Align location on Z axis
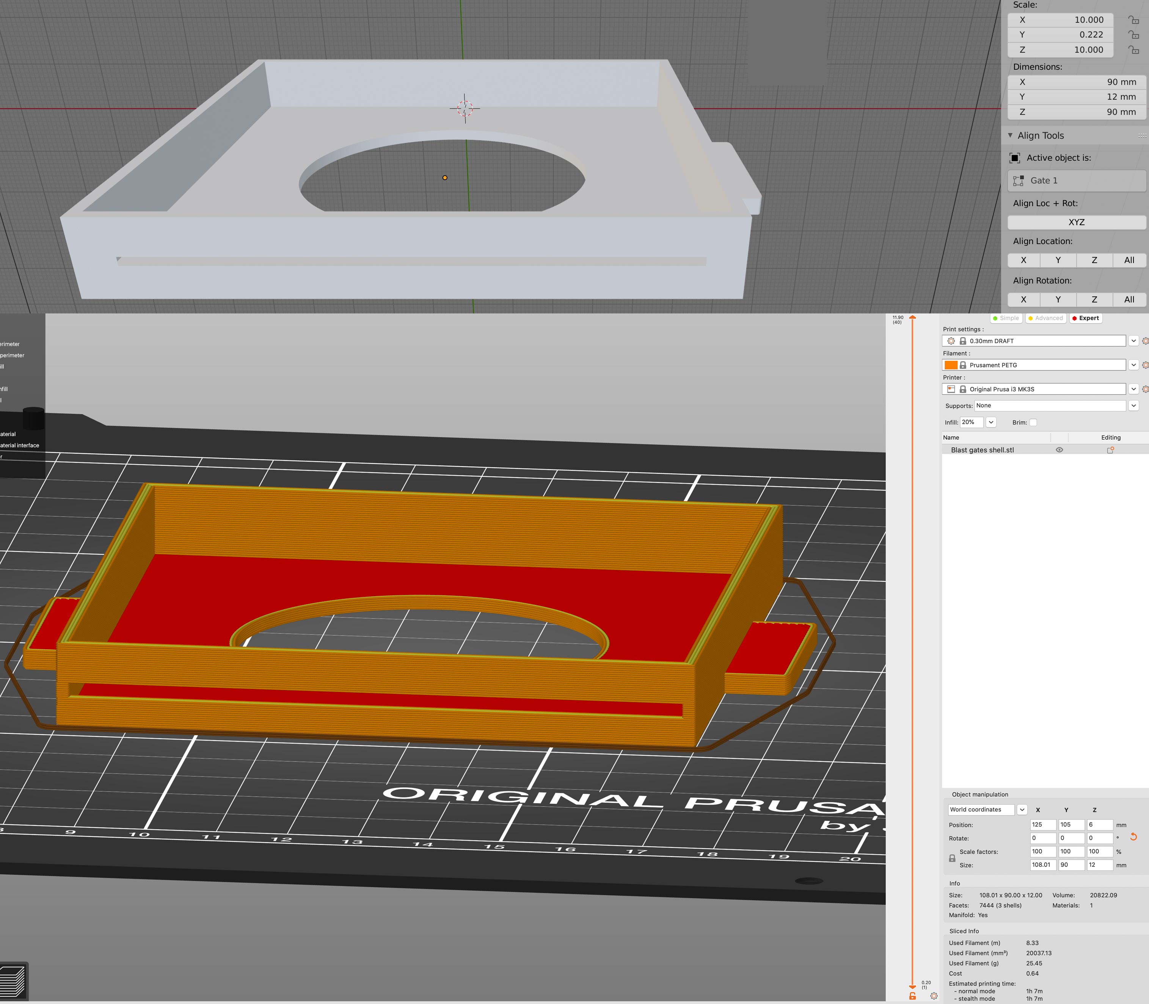 coord(1094,260)
